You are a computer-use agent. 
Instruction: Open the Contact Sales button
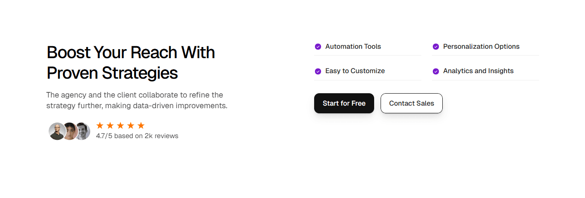point(411,103)
